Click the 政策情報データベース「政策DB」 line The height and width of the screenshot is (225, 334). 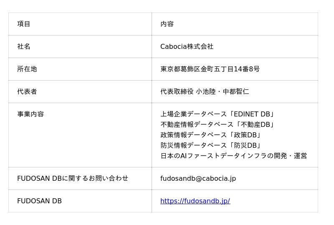211,135
